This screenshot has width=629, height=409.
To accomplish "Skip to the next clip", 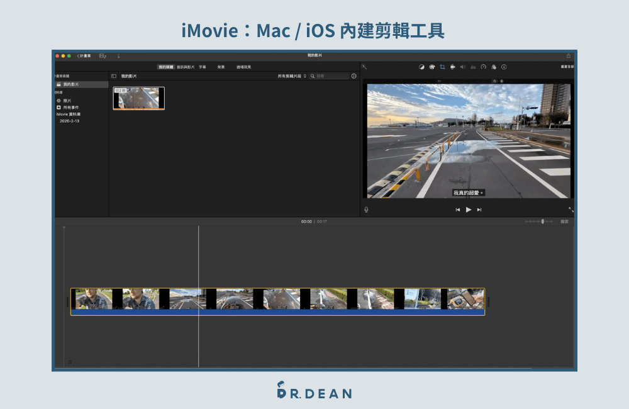I will [479, 210].
